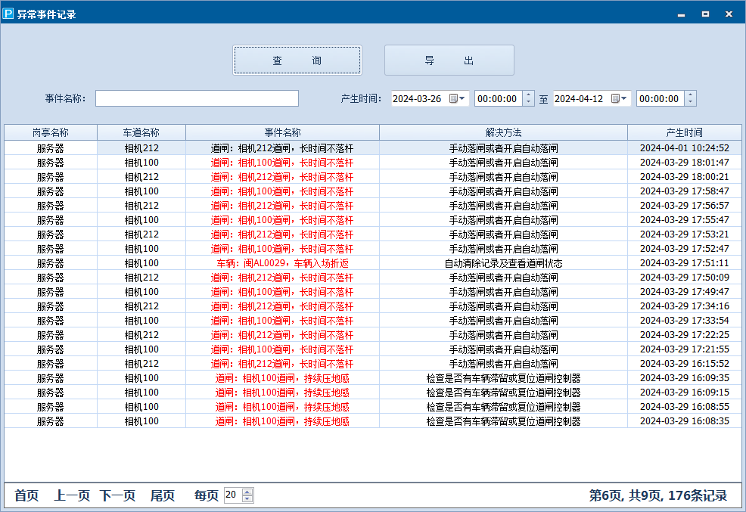This screenshot has width=746, height=512.
Task: Jump to last page via 尾页
Action: (x=162, y=495)
